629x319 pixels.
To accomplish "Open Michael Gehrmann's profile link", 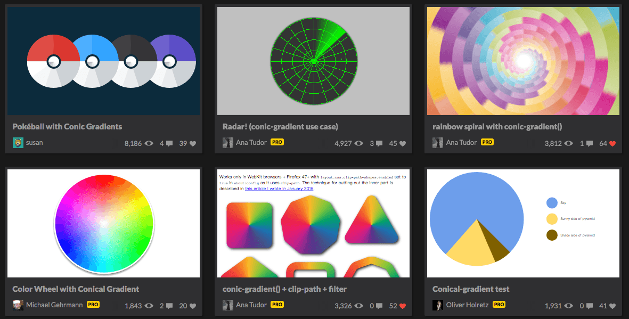I will point(54,305).
